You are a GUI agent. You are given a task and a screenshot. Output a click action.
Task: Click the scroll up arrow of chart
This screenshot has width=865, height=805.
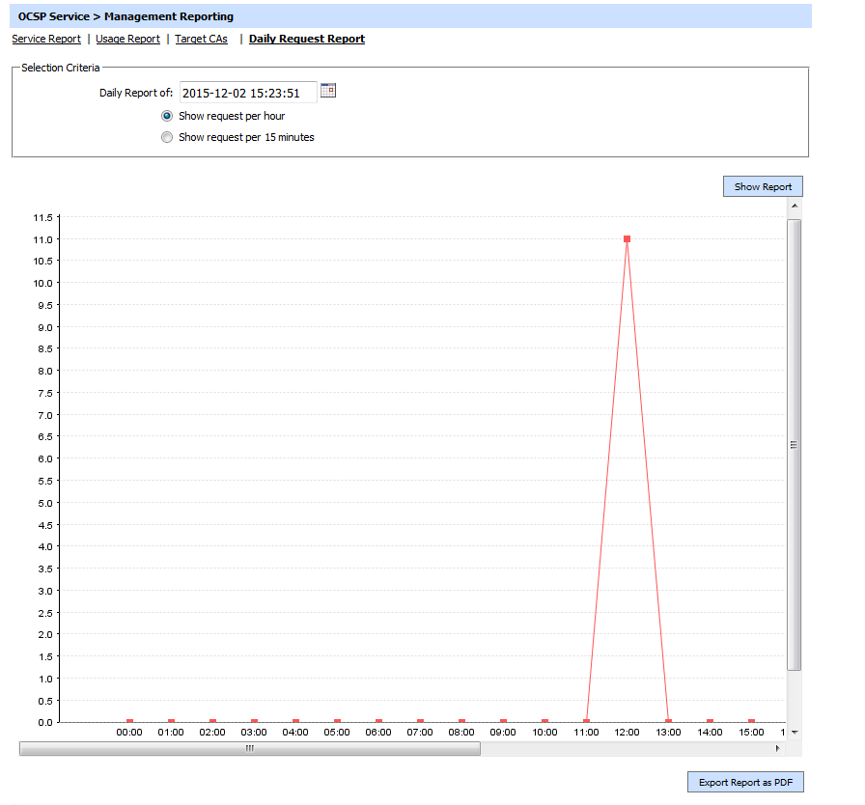(794, 206)
